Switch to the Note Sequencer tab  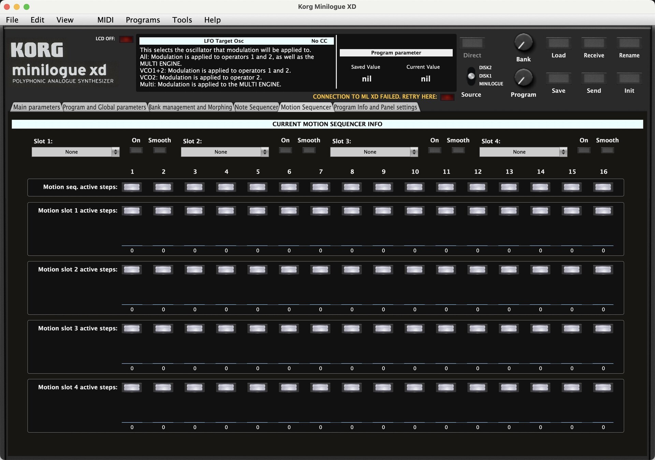point(257,107)
